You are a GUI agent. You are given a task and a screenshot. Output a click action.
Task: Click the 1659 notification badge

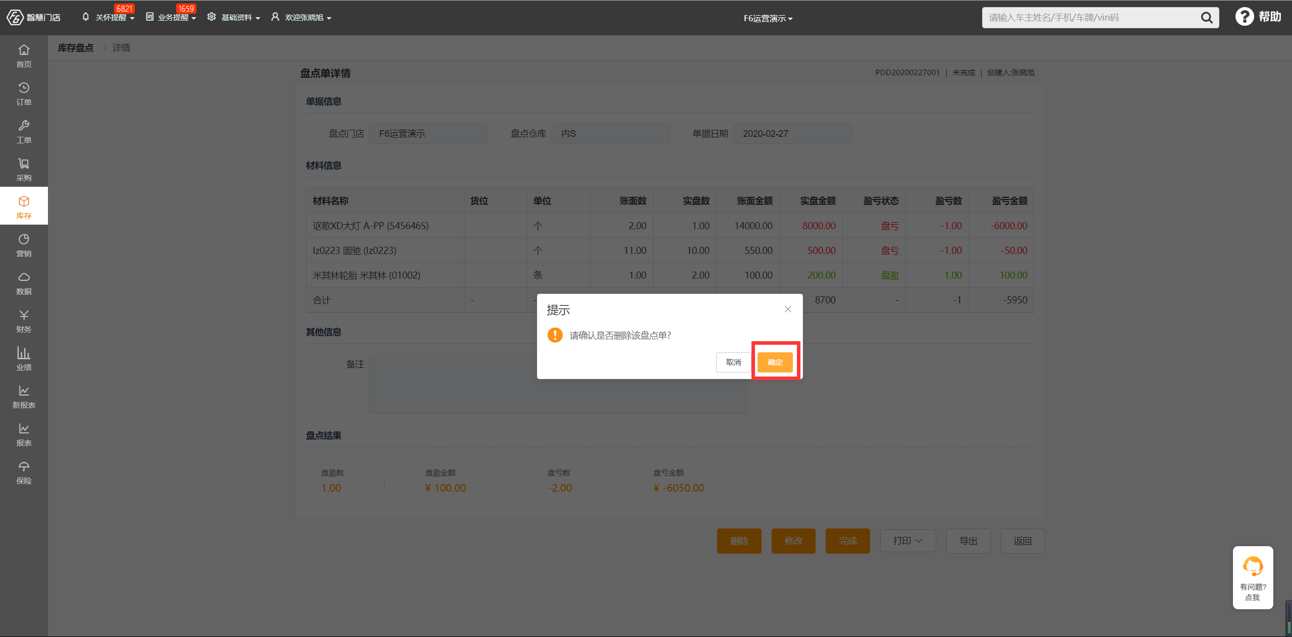point(186,9)
